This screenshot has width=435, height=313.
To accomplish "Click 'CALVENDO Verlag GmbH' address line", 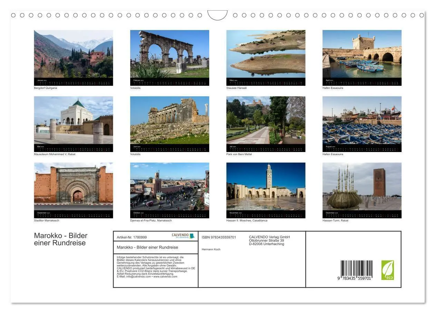I will click(x=269, y=237).
